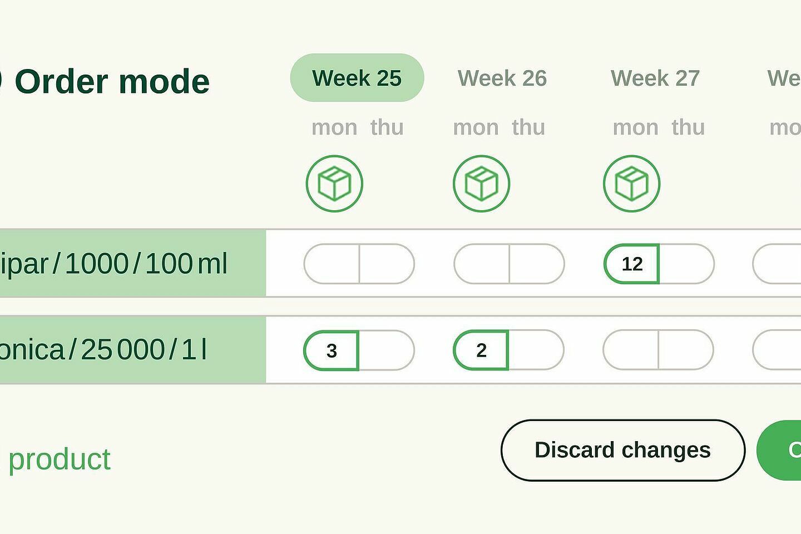
Task: Select the 1000/100 ml product row label
Action: coord(133,263)
